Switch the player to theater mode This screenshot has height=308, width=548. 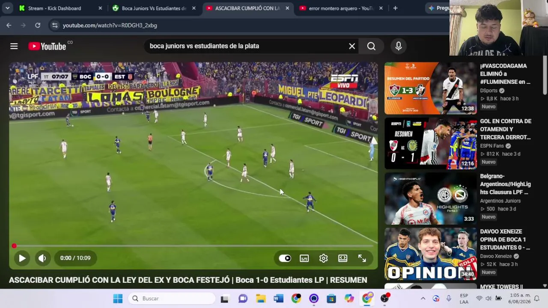coord(343,258)
